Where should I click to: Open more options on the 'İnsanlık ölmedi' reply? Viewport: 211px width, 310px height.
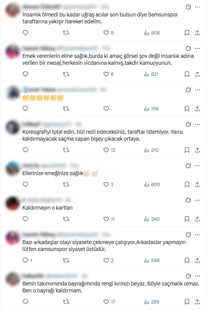click(197, 7)
